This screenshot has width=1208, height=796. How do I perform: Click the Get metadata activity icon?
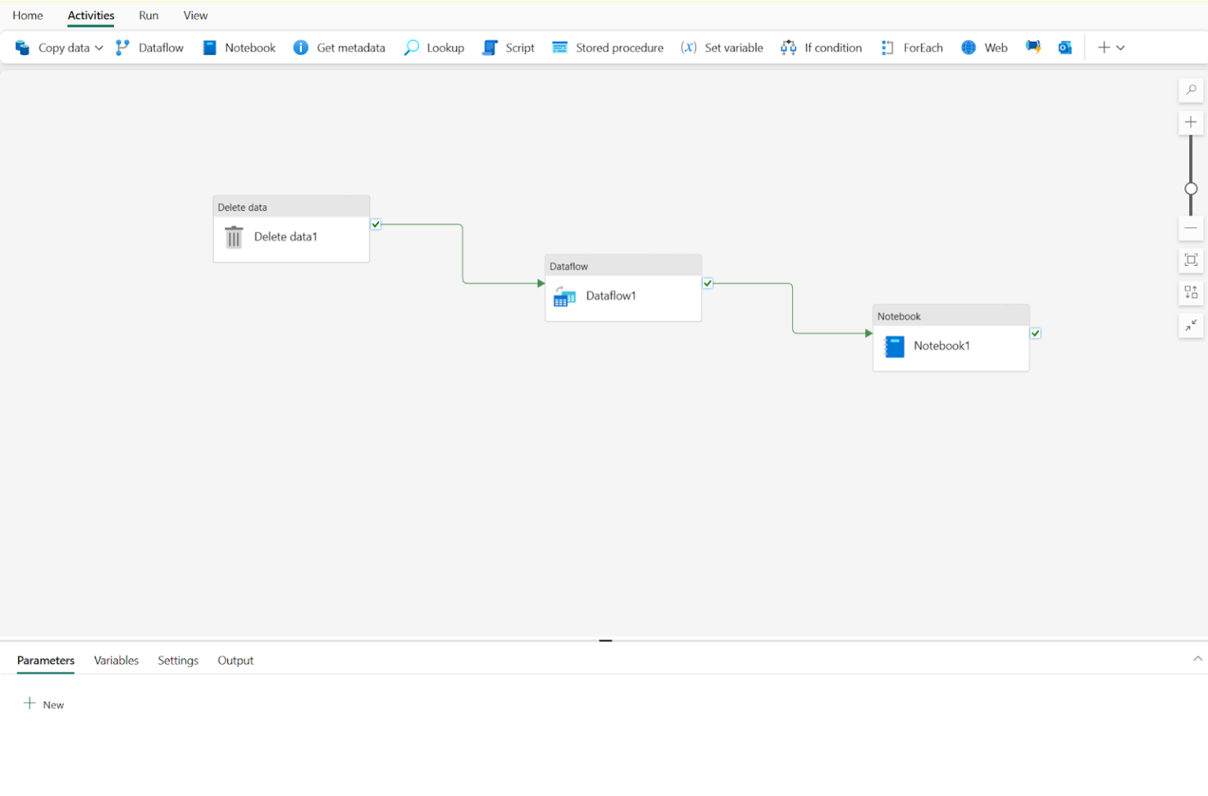click(x=300, y=47)
